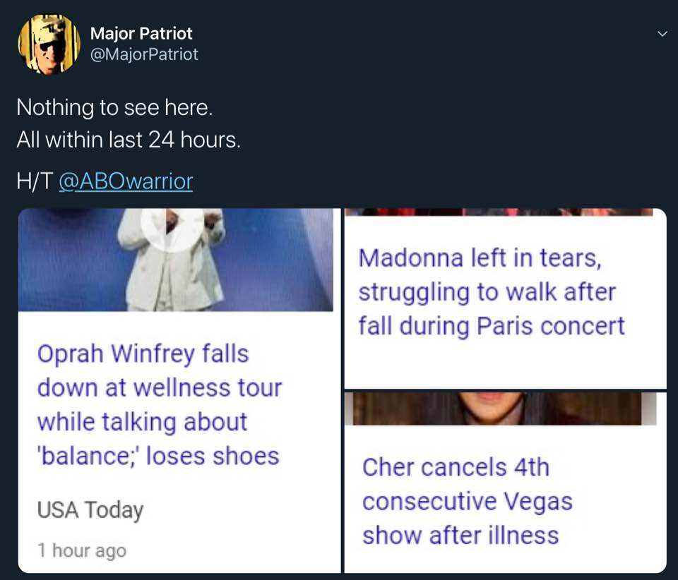
Task: Open the tweet options chevron menu
Action: (x=662, y=34)
